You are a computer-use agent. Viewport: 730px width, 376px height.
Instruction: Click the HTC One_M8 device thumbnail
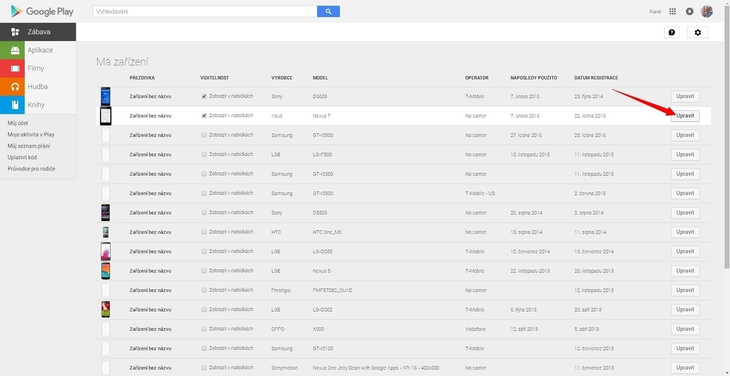(106, 232)
